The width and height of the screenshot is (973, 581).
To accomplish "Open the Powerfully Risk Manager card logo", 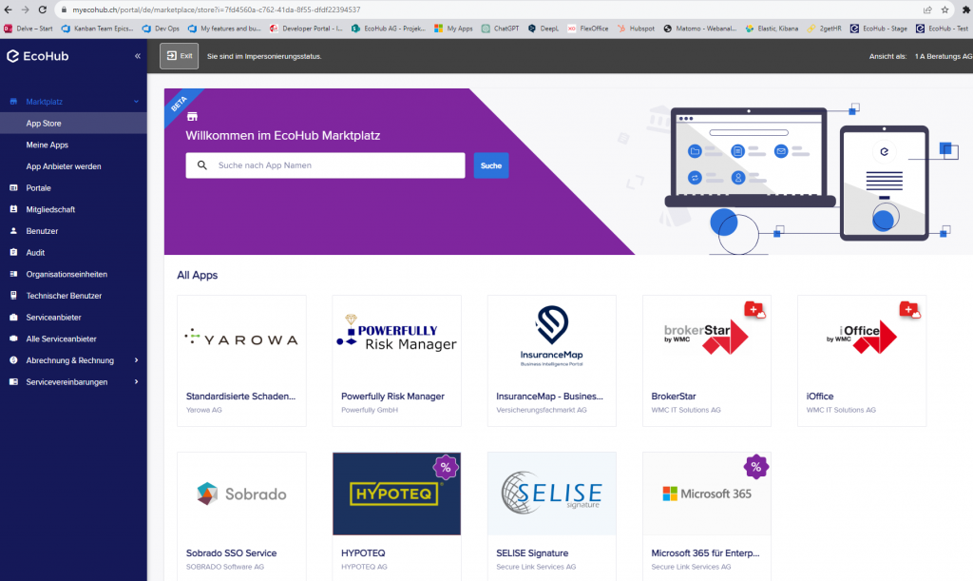I will pyautogui.click(x=396, y=334).
